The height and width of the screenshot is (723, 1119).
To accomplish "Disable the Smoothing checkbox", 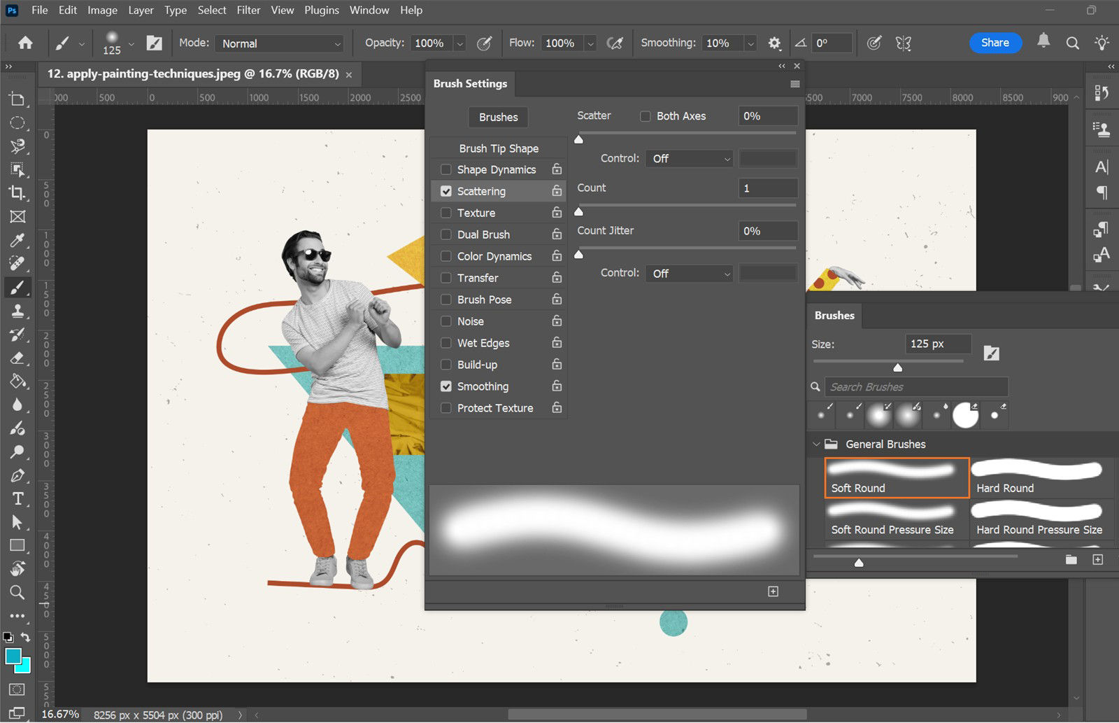I will pos(446,386).
